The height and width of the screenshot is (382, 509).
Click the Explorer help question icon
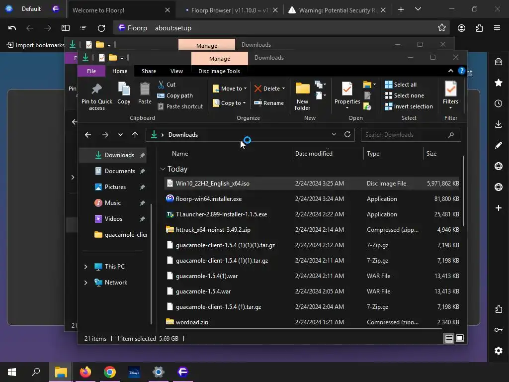461,71
